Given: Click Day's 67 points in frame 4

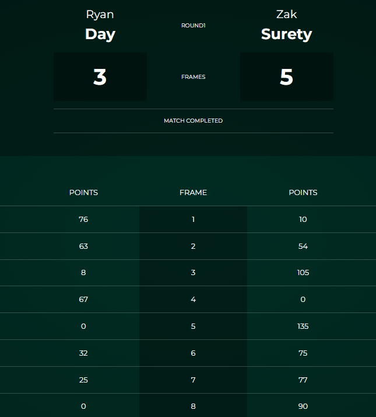Looking at the screenshot, I should (83, 300).
